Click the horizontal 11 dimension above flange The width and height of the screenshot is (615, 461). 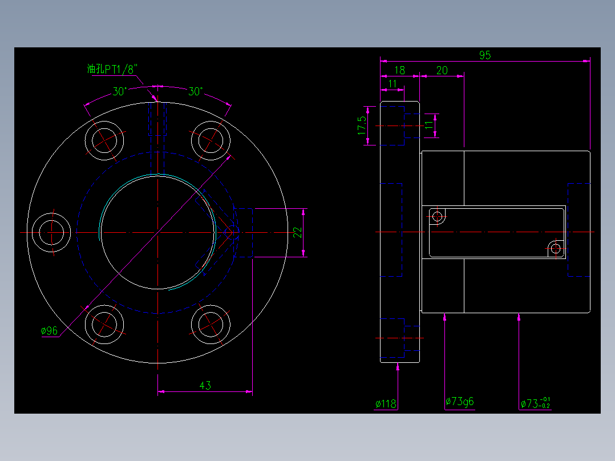393,83
